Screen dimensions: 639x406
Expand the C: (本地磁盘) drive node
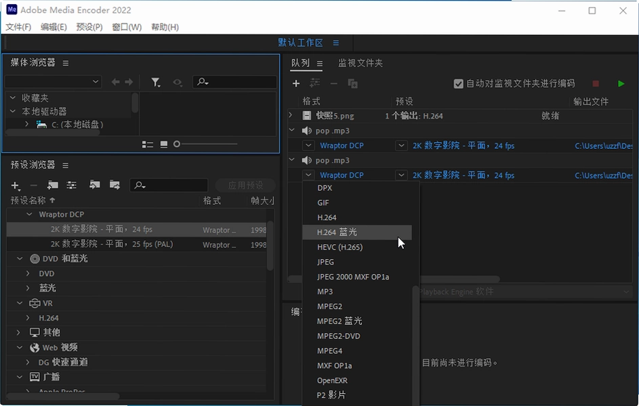pyautogui.click(x=27, y=124)
